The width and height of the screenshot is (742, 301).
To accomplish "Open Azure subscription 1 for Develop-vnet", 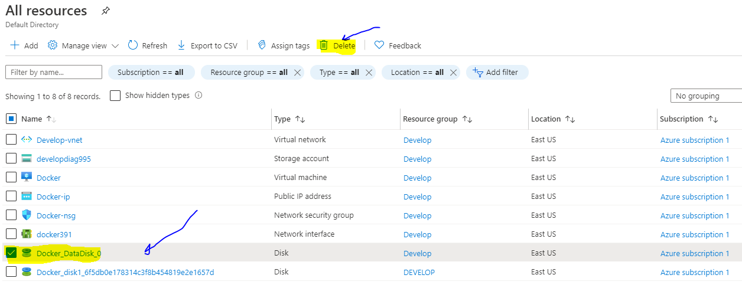I will [x=695, y=140].
